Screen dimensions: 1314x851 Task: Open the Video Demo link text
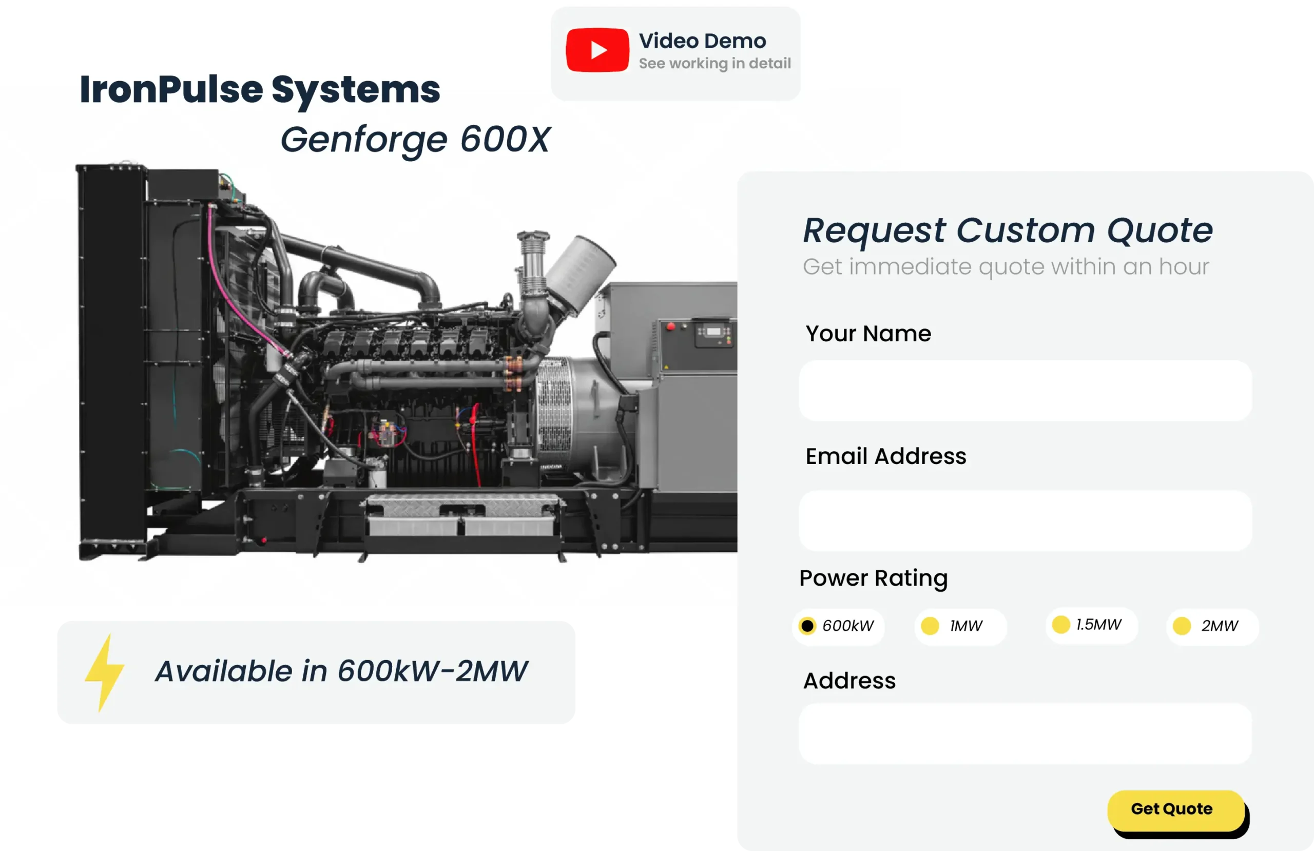(702, 41)
